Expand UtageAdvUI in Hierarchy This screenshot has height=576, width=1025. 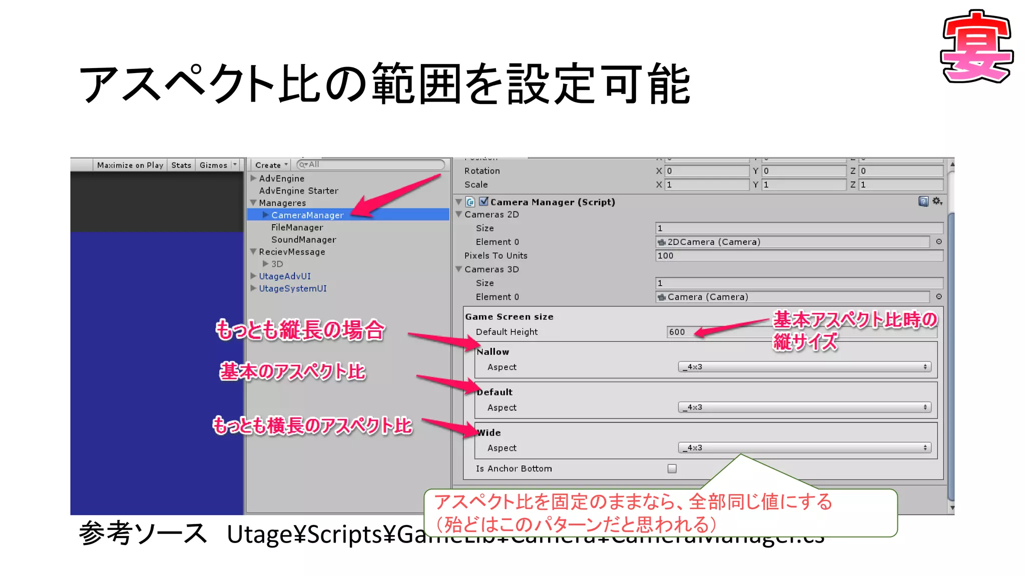253,275
